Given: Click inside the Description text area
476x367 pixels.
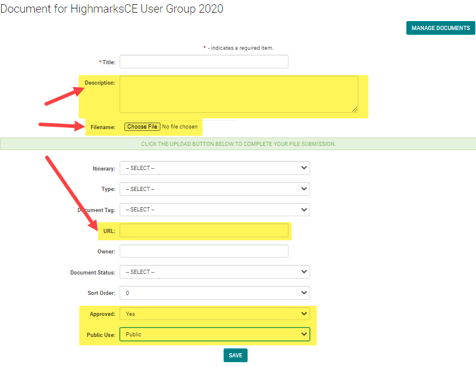Looking at the screenshot, I should pyautogui.click(x=238, y=94).
